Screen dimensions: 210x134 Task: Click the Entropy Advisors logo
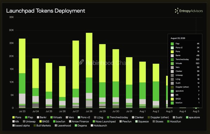[x=189, y=11]
